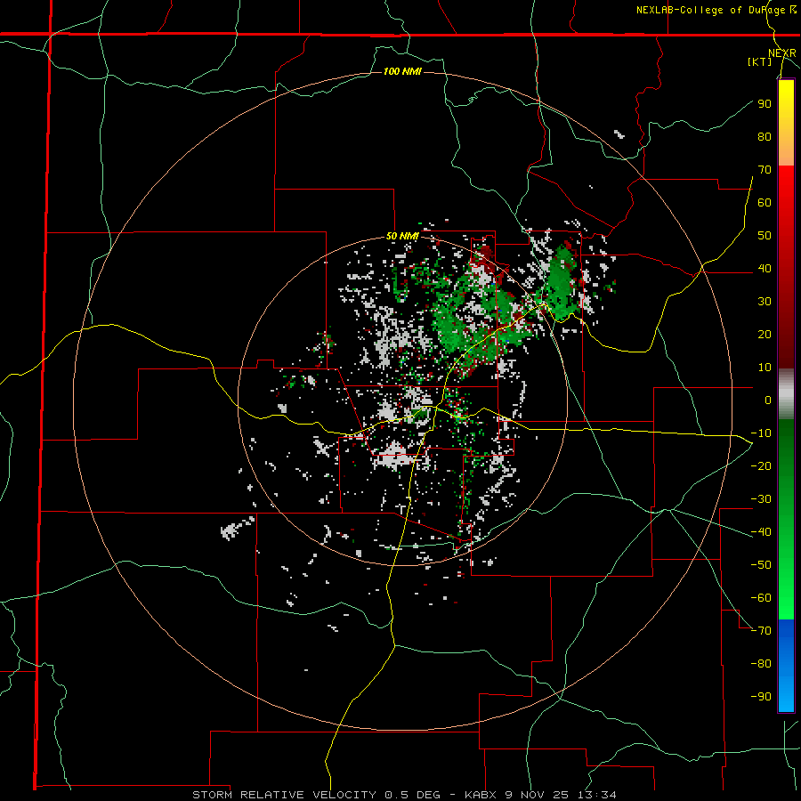801x801 pixels.
Task: Click the [KT] units label above the color scale
Action: pyautogui.click(x=760, y=61)
